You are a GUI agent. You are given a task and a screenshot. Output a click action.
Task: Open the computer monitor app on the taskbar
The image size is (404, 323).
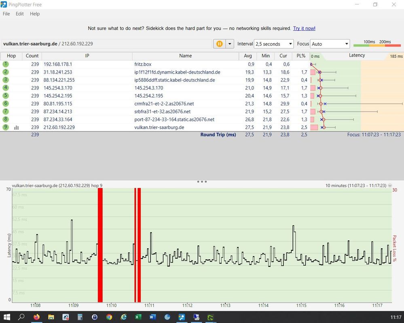coord(196,317)
